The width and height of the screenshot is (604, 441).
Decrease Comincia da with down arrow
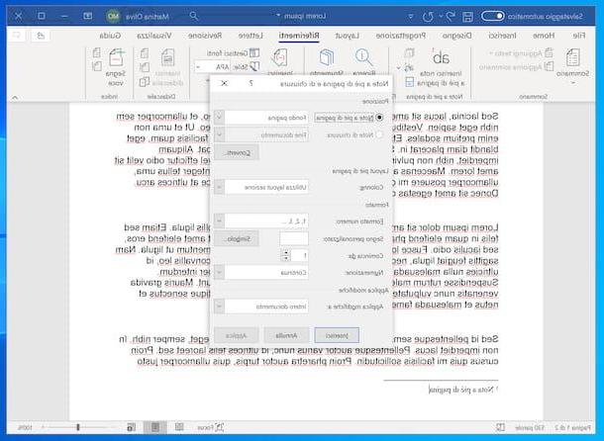(x=285, y=258)
